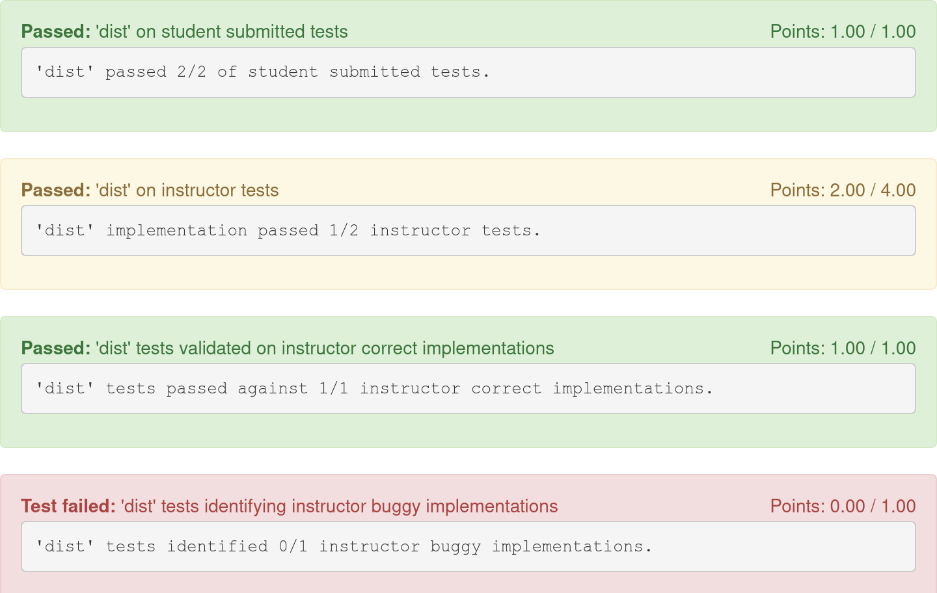Select the 'tests identifying instructor buggy implementations' heading
This screenshot has height=593, width=937.
point(339,507)
